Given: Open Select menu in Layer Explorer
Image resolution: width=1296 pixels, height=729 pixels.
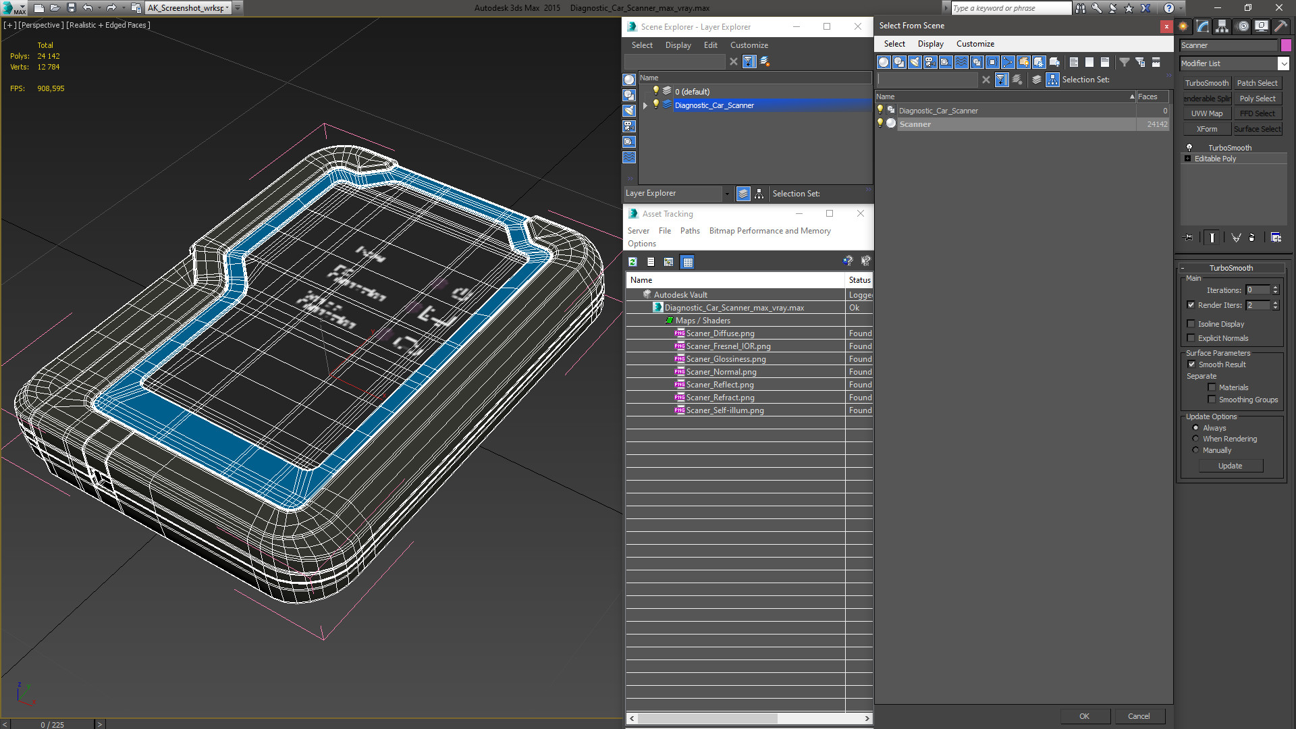Looking at the screenshot, I should (x=642, y=45).
